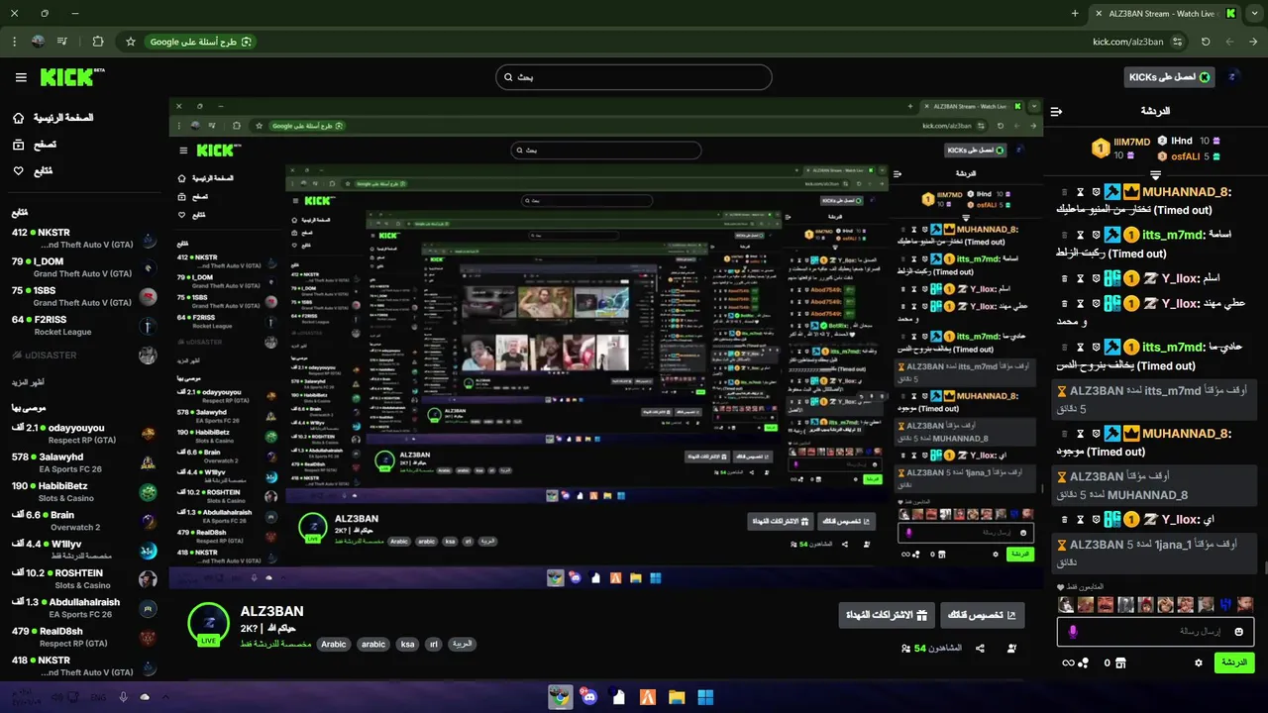The width and height of the screenshot is (1268, 713).
Task: Open the home page sidebar item
Action: click(x=54, y=118)
